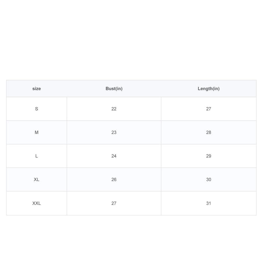
Task: Select the S size cell
Action: point(36,109)
